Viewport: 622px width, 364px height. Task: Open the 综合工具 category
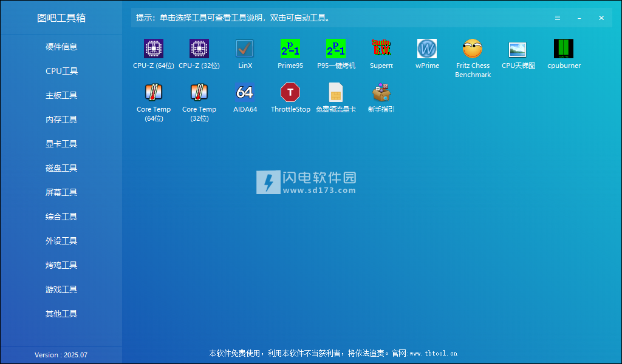click(61, 217)
